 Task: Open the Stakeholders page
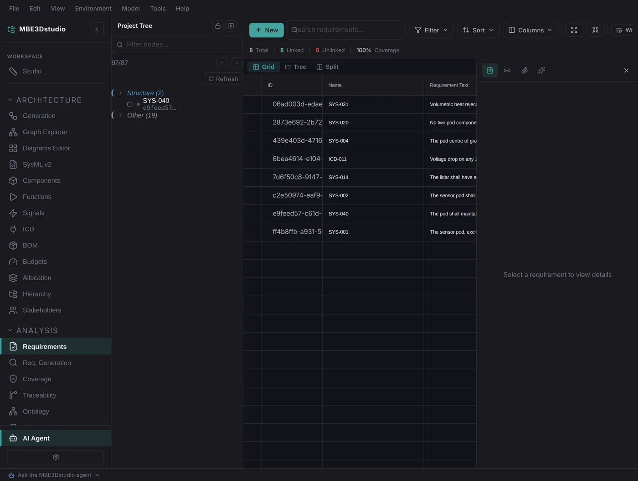pyautogui.click(x=56, y=310)
